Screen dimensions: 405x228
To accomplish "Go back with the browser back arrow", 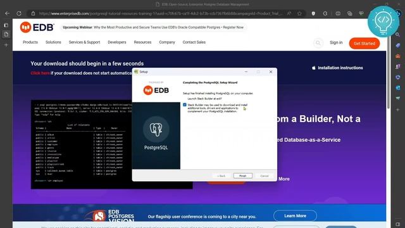I will pyautogui.click(x=7, y=13).
